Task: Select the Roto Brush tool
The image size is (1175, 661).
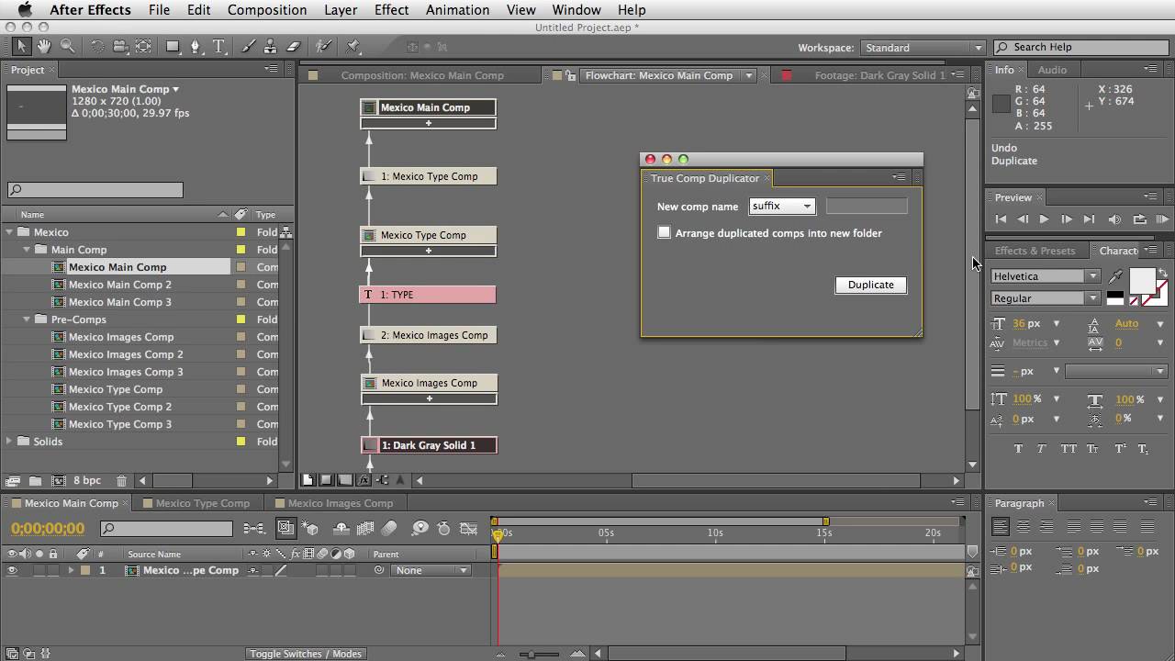Action: pos(323,47)
